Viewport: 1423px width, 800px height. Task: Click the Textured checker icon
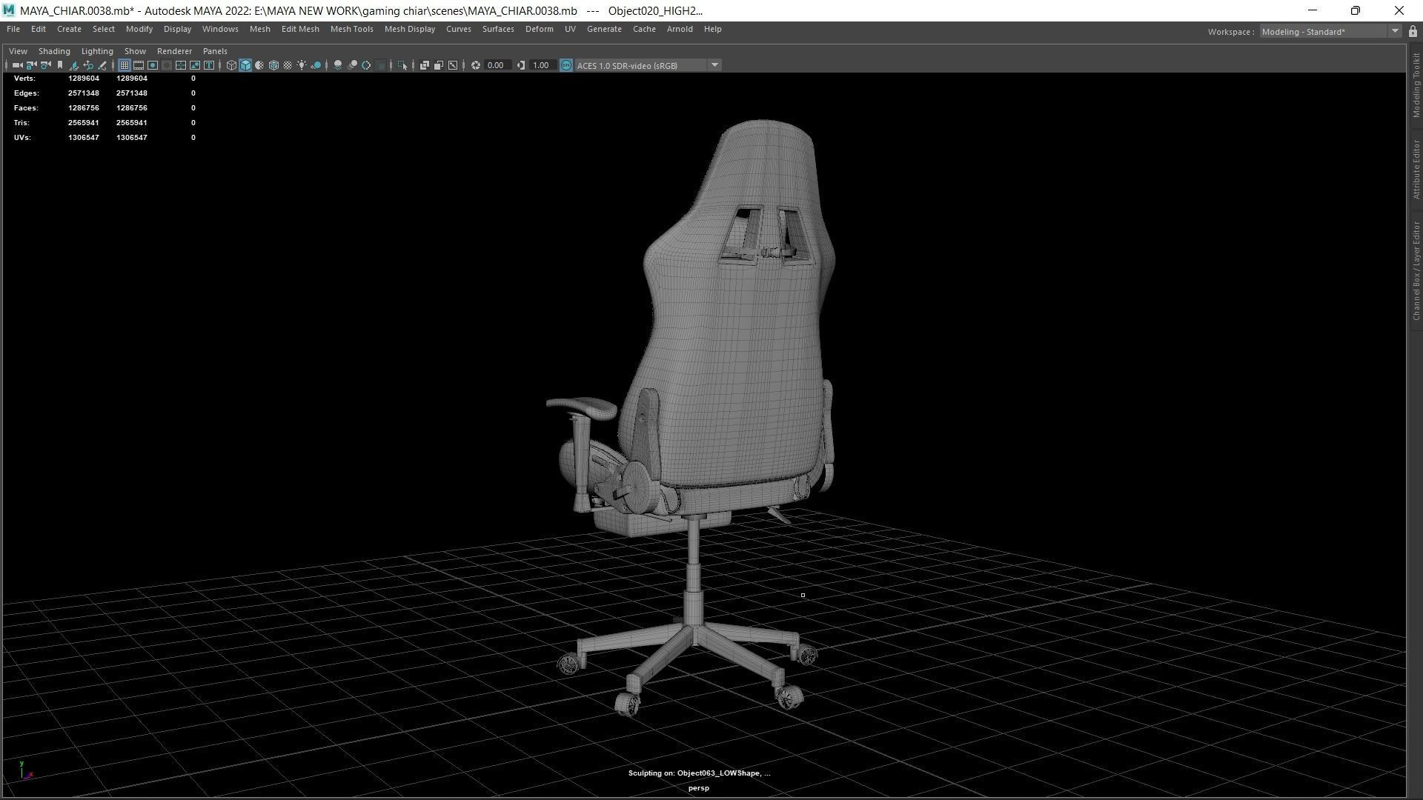click(x=288, y=65)
